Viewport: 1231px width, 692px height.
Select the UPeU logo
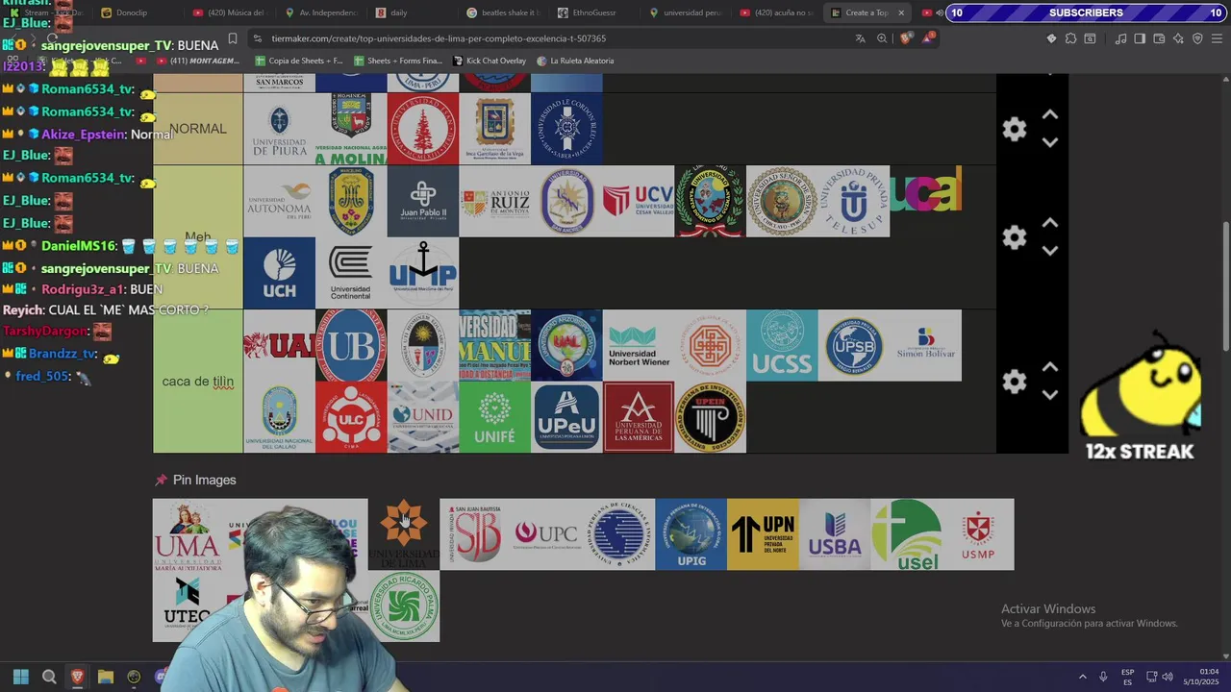coord(566,417)
